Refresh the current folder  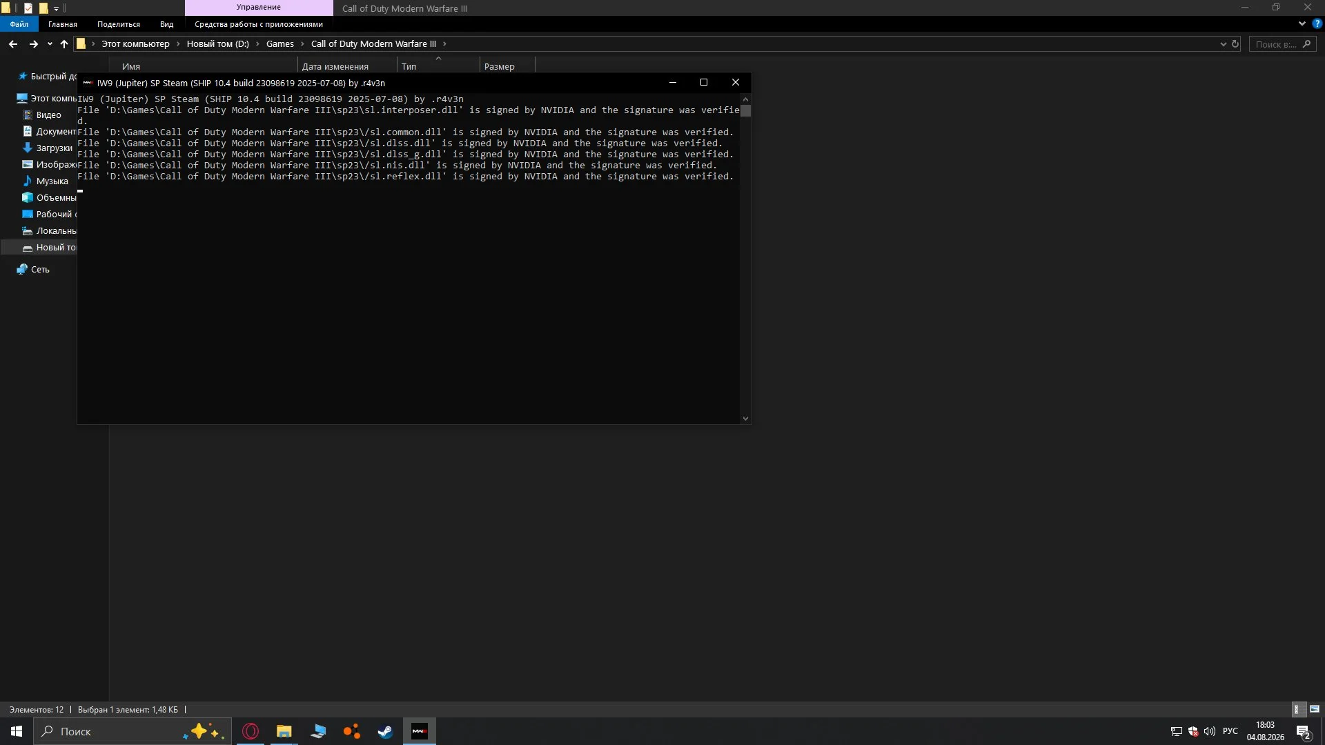point(1235,44)
